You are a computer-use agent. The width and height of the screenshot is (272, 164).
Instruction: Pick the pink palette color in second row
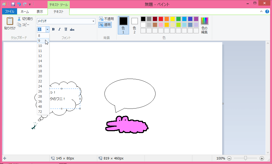(161, 25)
